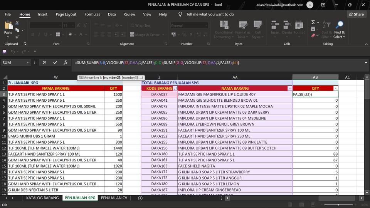The image size is (370, 208).
Task: Add a new sheet with plus icon
Action: click(x=140, y=198)
